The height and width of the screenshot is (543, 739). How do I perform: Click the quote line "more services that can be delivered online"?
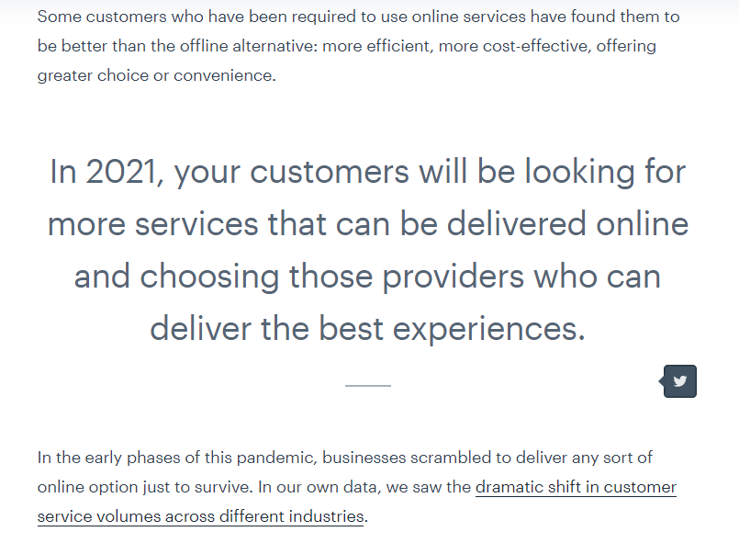click(x=367, y=223)
